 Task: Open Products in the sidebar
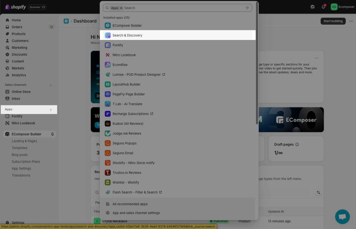19,34
